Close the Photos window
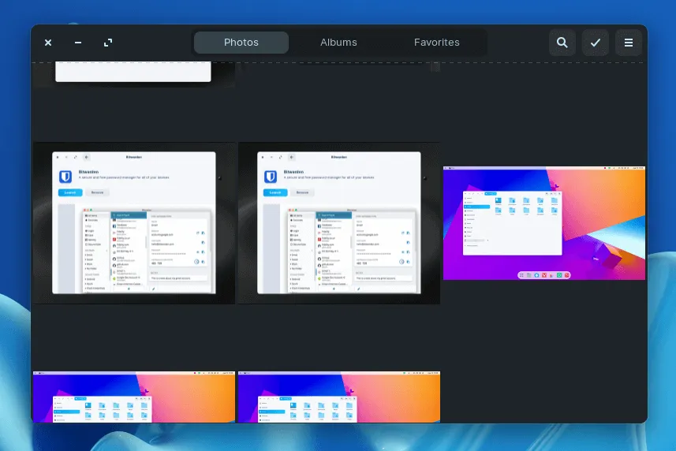This screenshot has height=451, width=676. point(48,43)
